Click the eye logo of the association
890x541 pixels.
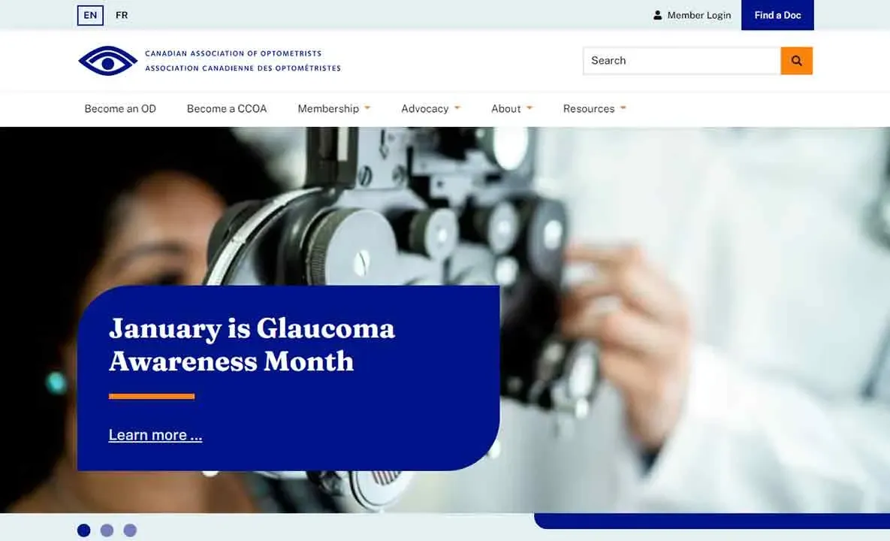pyautogui.click(x=108, y=61)
